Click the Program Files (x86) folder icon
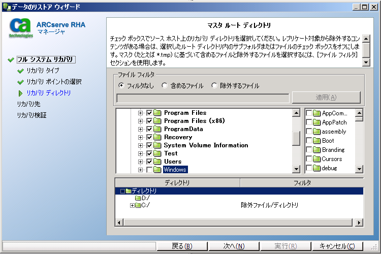Image resolution: width=381 pixels, height=254 pixels. [157, 121]
